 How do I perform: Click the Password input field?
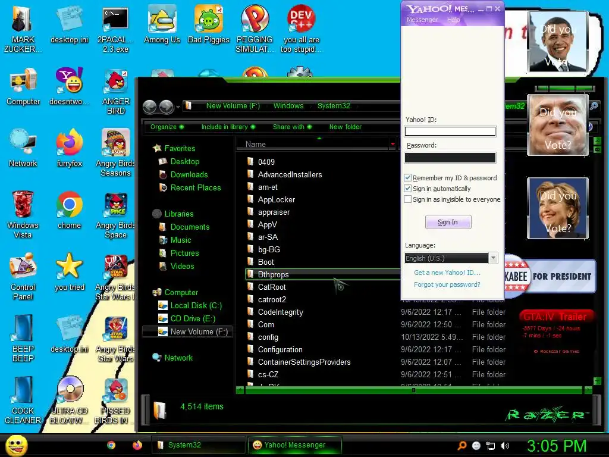(x=450, y=157)
